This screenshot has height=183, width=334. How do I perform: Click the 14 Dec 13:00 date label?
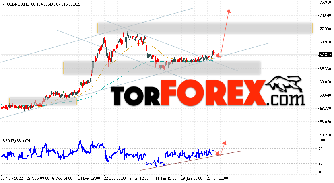89,178
